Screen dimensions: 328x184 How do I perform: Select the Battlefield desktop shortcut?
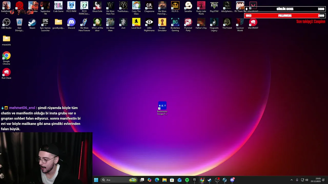pyautogui.click(x=6, y=7)
